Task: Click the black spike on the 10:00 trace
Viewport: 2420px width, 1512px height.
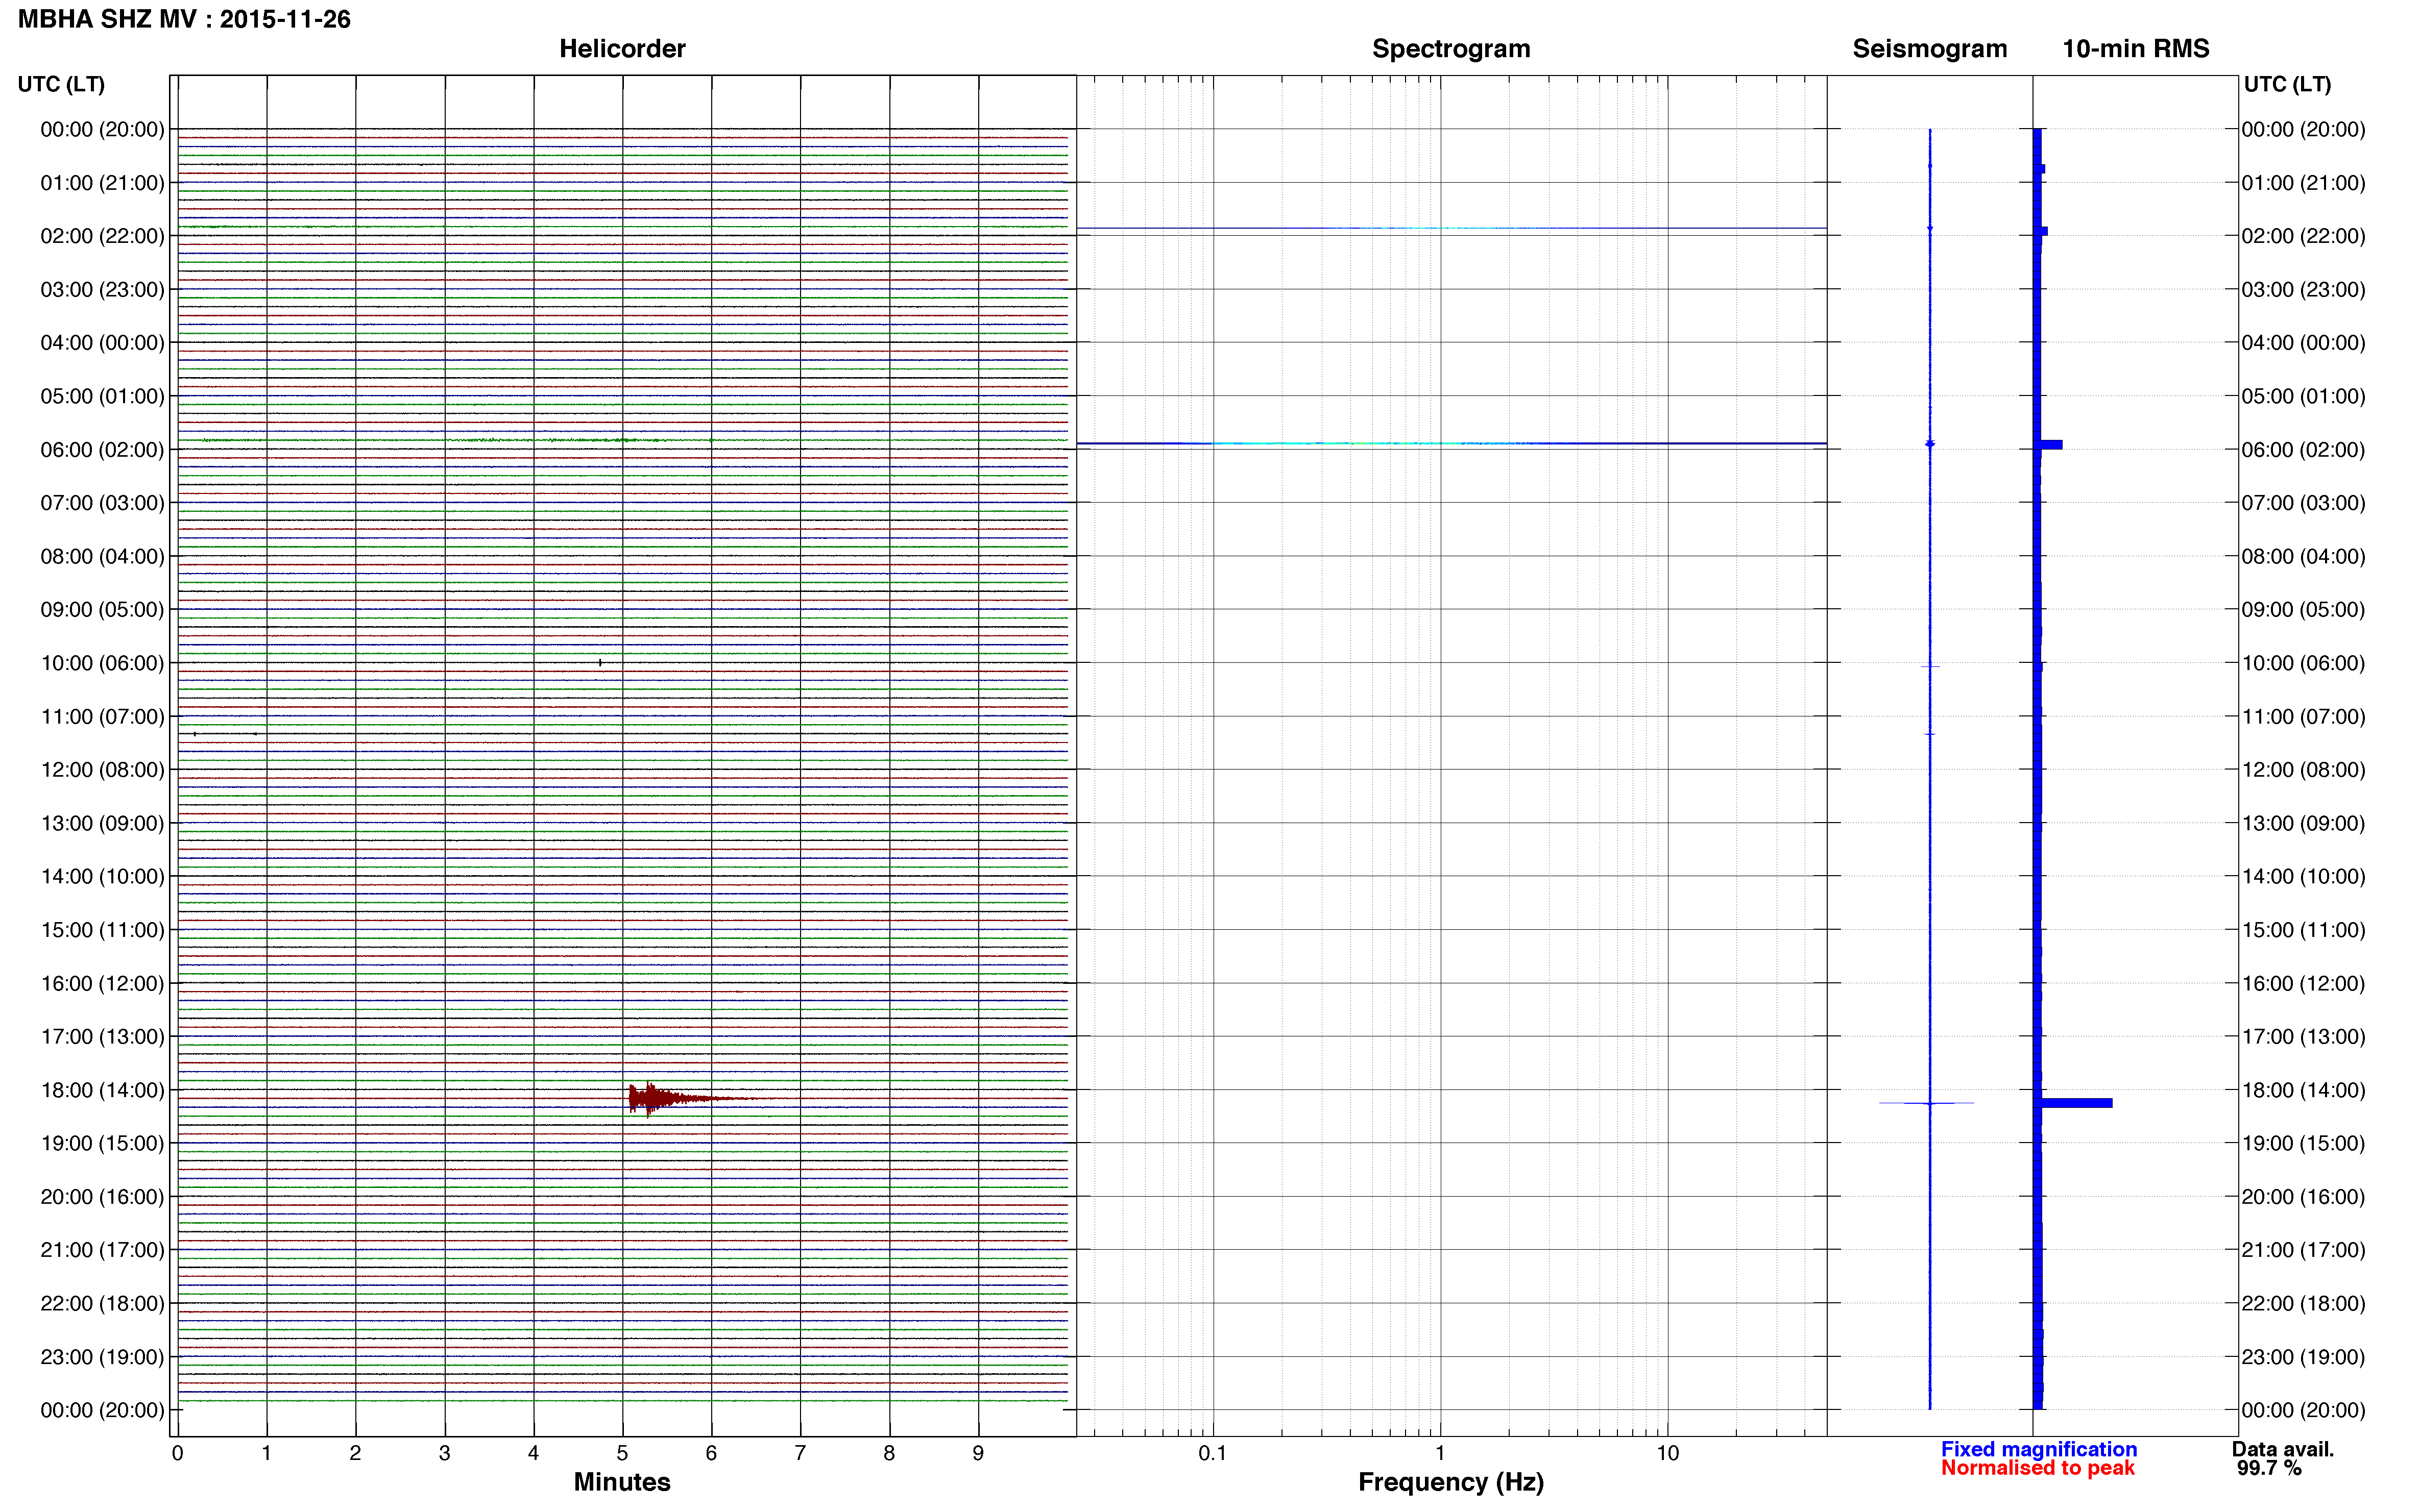Action: pos(599,662)
